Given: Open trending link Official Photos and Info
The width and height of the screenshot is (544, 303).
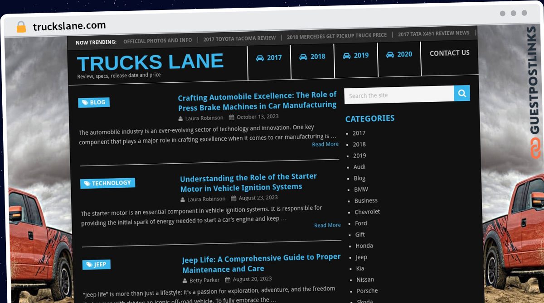Looking at the screenshot, I should [x=158, y=41].
